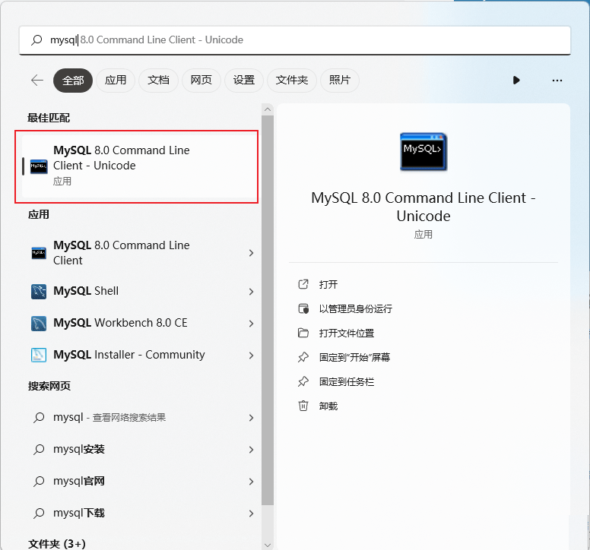
Task: Click search icon beside mysql下载
Action: [x=39, y=514]
